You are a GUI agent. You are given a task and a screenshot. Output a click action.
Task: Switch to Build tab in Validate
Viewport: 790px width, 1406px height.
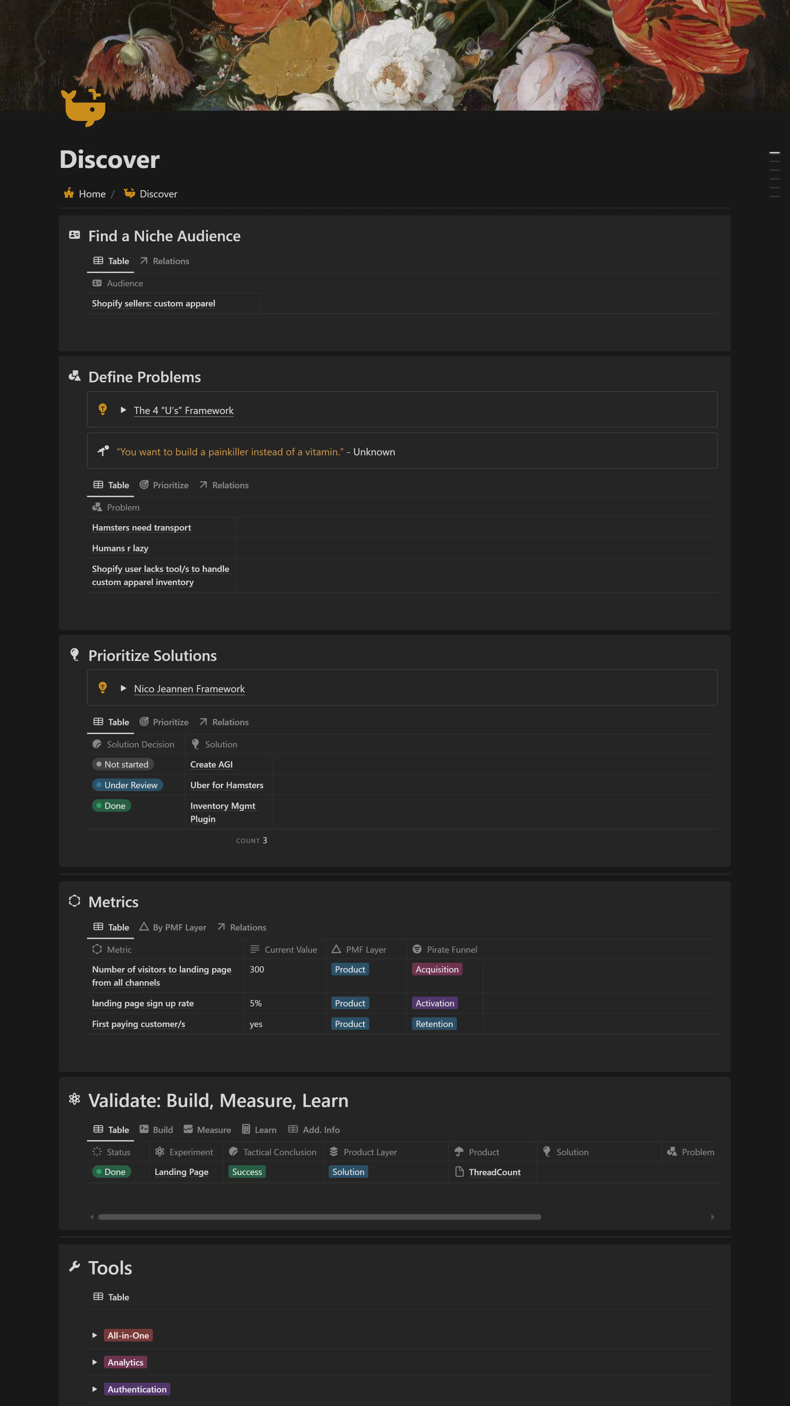157,1129
